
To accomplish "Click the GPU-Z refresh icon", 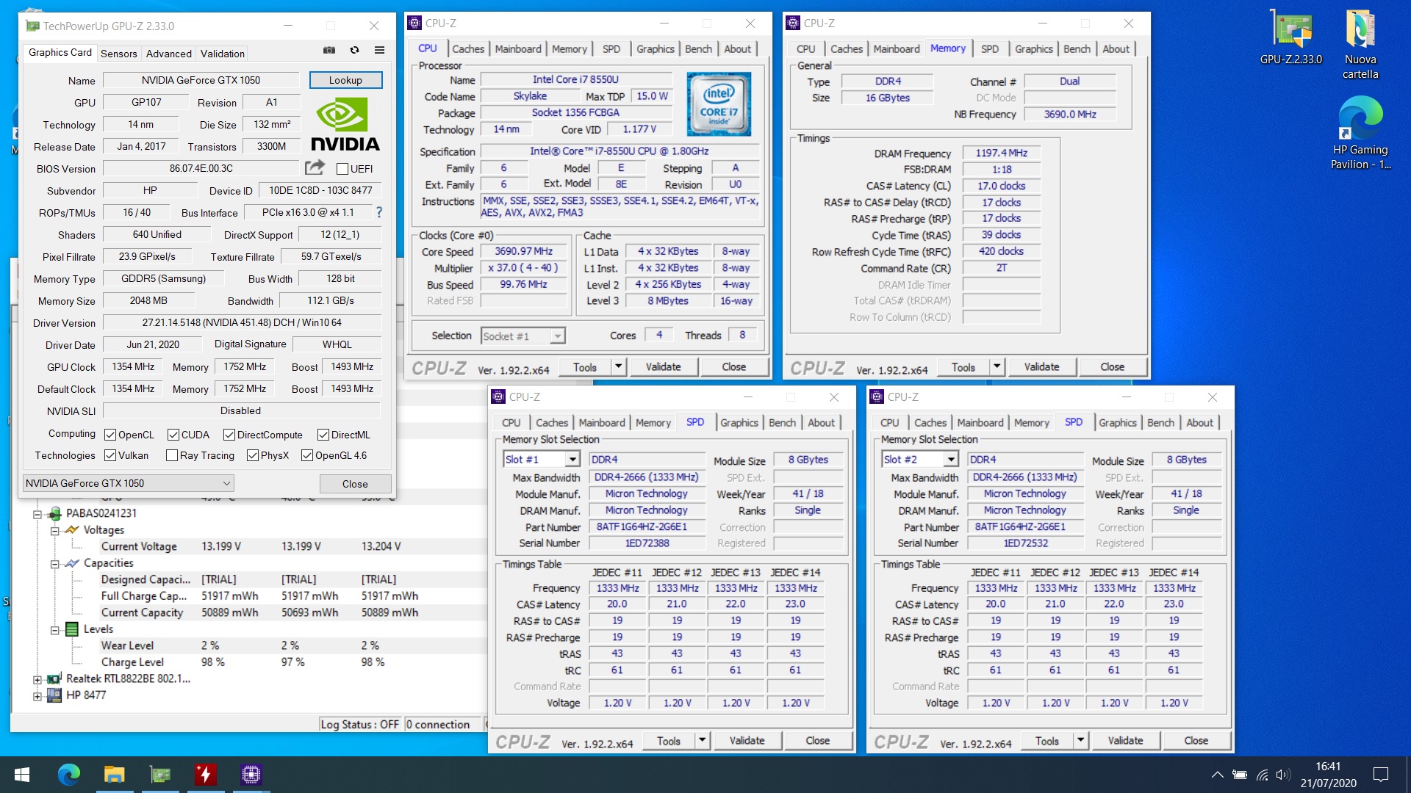I will tap(354, 50).
